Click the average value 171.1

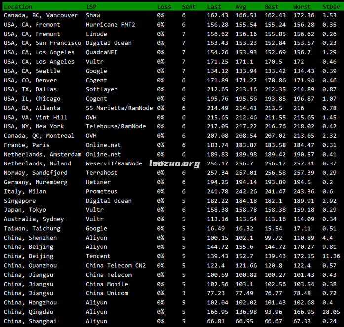pos(244,62)
